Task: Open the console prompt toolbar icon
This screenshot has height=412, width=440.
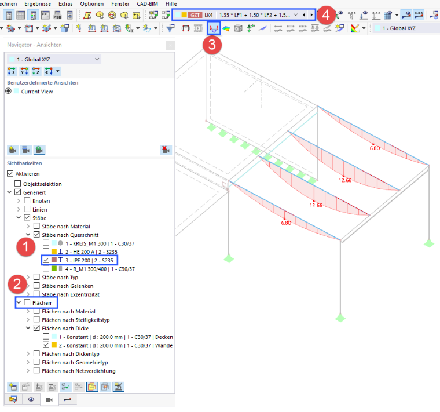Action: (x=45, y=15)
